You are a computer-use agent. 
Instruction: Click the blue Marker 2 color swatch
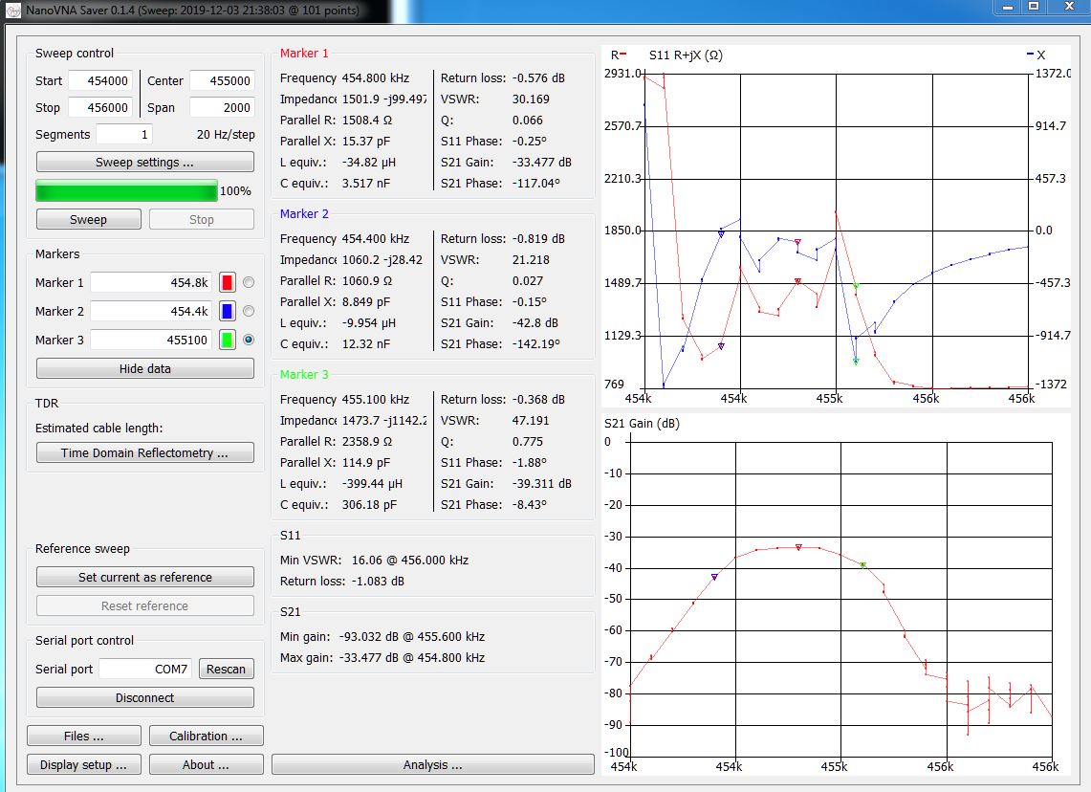(x=228, y=312)
